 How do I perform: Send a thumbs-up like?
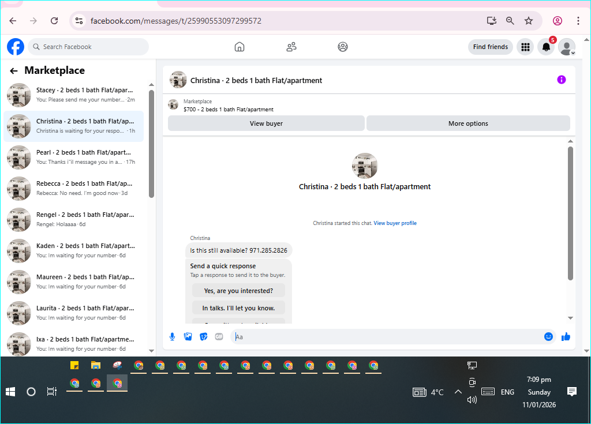pos(566,336)
